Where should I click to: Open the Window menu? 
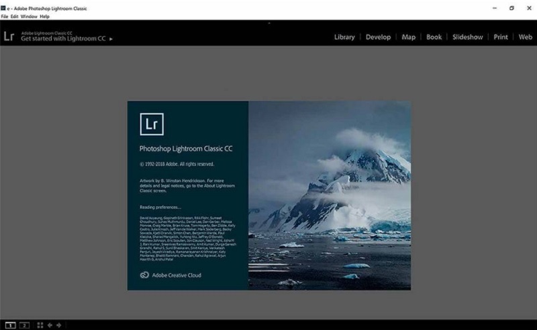[x=29, y=16]
